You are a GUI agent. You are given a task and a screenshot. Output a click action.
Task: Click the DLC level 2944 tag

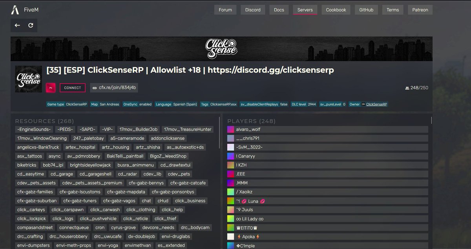(304, 104)
